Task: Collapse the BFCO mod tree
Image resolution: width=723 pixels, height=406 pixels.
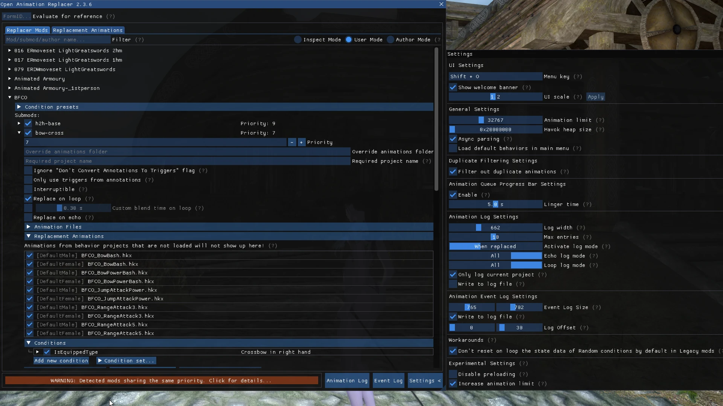Action: pos(10,97)
